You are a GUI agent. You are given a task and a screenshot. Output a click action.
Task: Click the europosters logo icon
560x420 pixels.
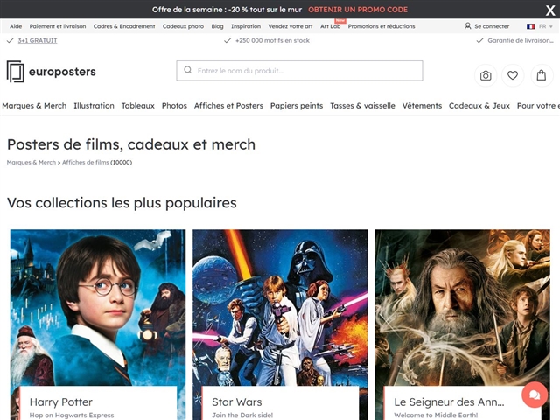click(x=16, y=72)
